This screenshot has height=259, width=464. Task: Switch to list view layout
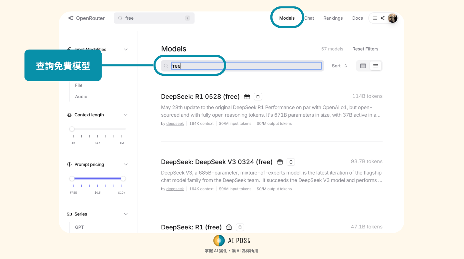(x=376, y=66)
